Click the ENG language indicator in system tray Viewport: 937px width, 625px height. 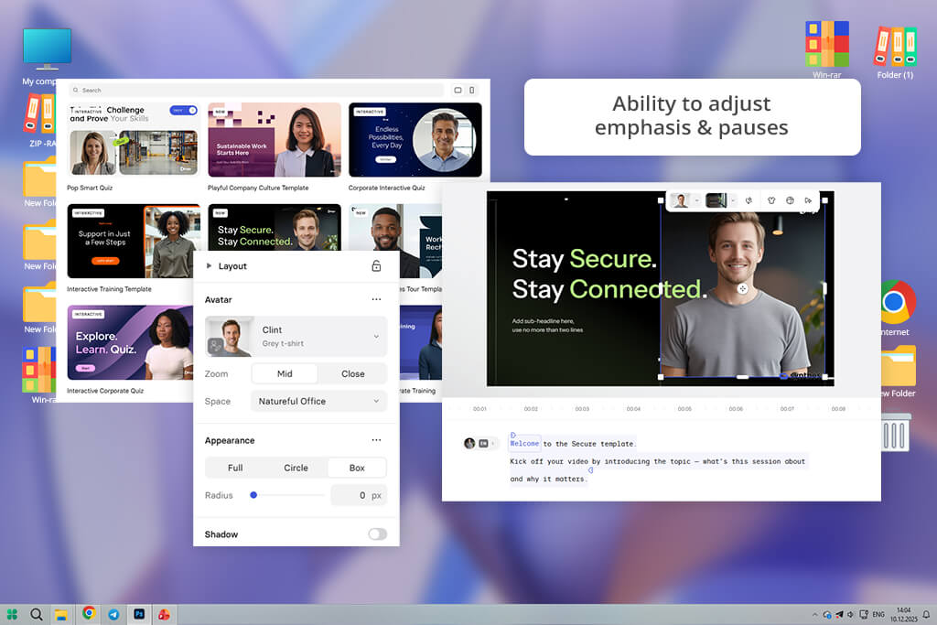tap(878, 614)
